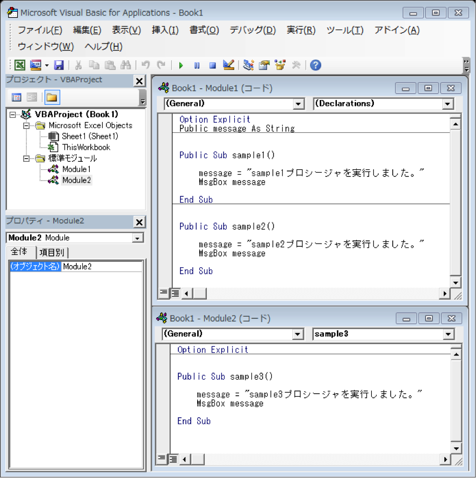Click the Insert UserForm toolbar icon

pyautogui.click(x=35, y=65)
